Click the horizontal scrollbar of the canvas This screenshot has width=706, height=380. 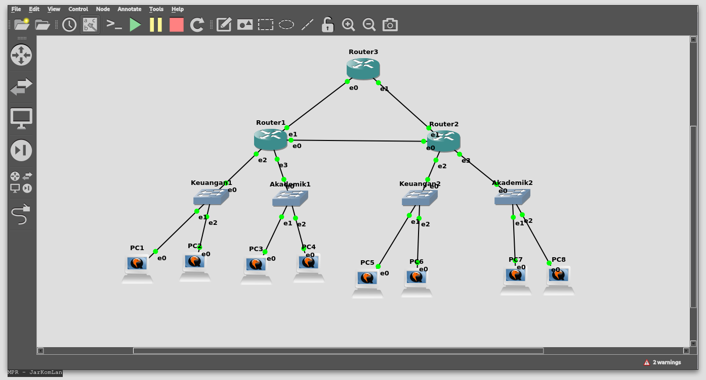click(x=338, y=351)
